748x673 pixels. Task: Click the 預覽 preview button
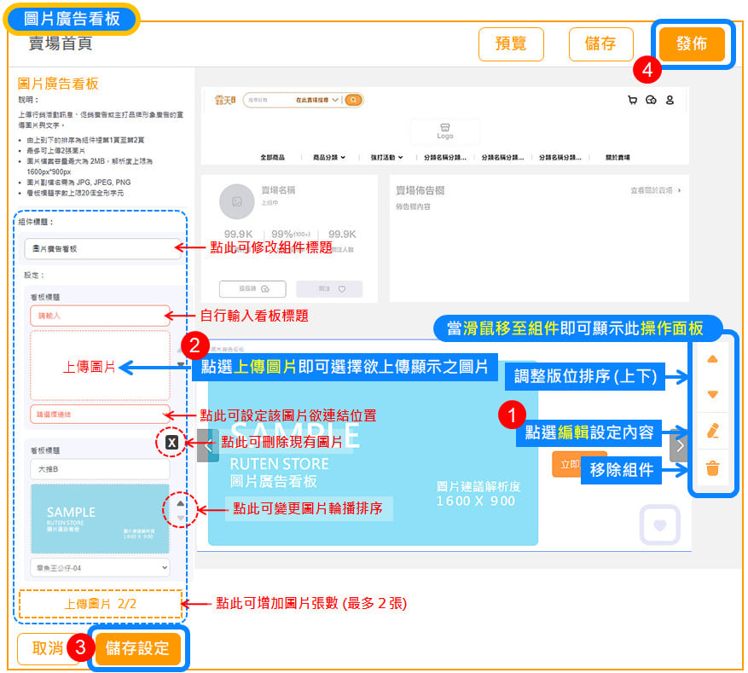tap(511, 44)
